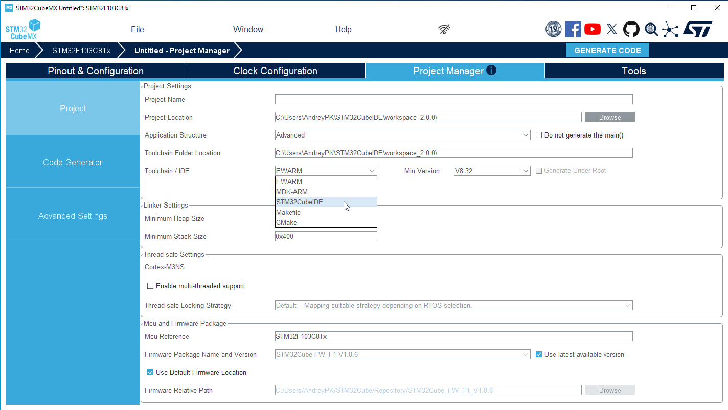Open the Code Generator side tab

73,162
